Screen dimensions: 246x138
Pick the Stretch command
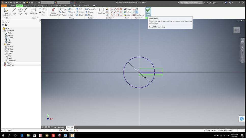[x=80, y=12]
